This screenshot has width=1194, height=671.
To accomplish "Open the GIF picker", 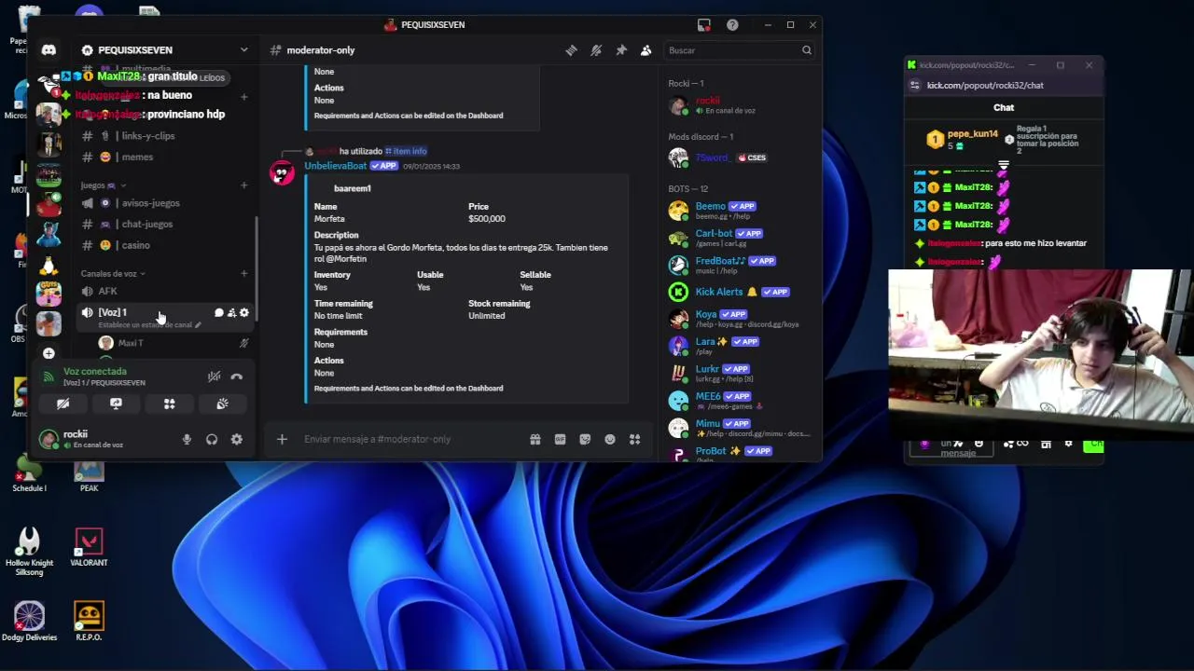I will (x=560, y=440).
